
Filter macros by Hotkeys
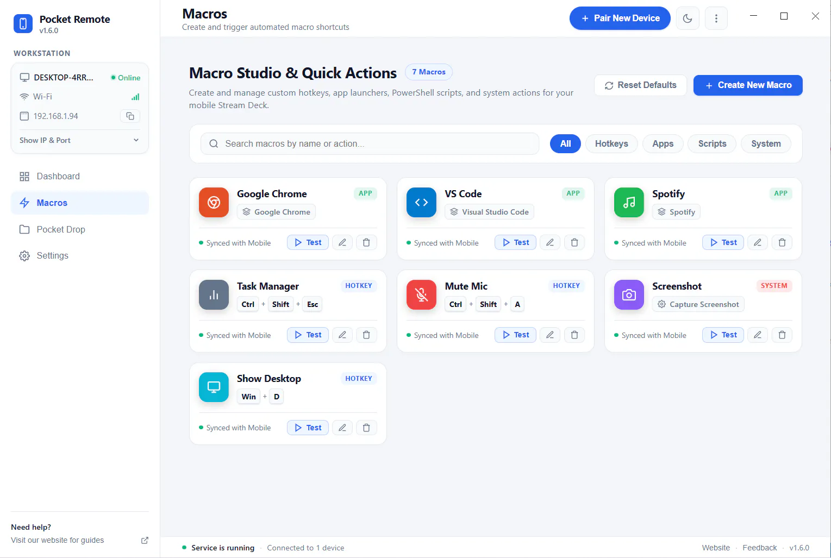[x=611, y=143]
